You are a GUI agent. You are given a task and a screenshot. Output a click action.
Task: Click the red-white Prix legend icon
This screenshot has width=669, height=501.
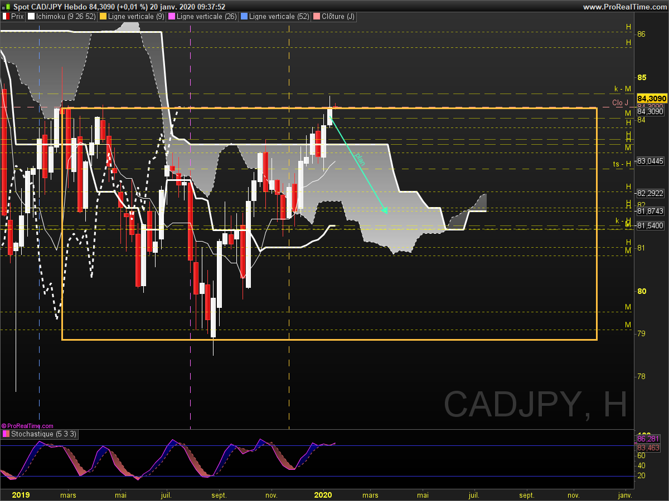6,17
